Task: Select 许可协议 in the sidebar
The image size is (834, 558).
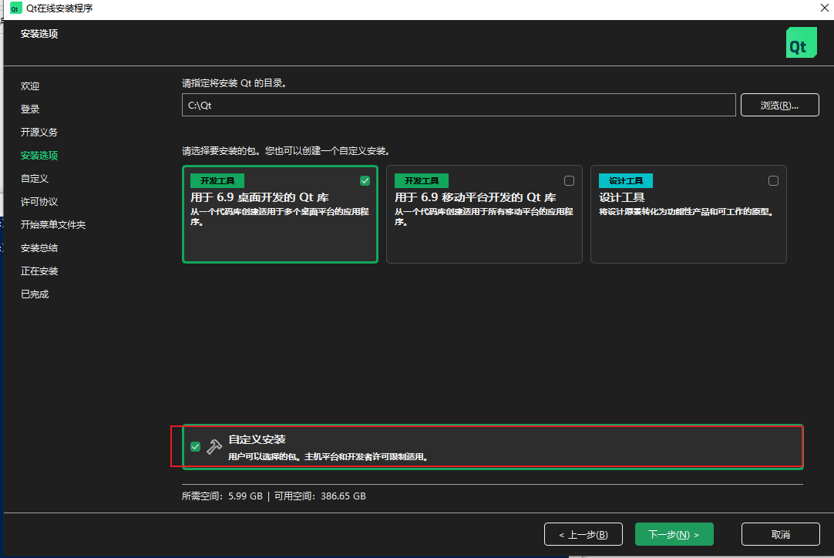Action: (x=39, y=202)
